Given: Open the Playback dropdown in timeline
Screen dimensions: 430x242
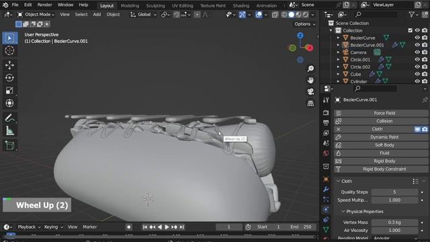Looking at the screenshot, I should click(29, 227).
